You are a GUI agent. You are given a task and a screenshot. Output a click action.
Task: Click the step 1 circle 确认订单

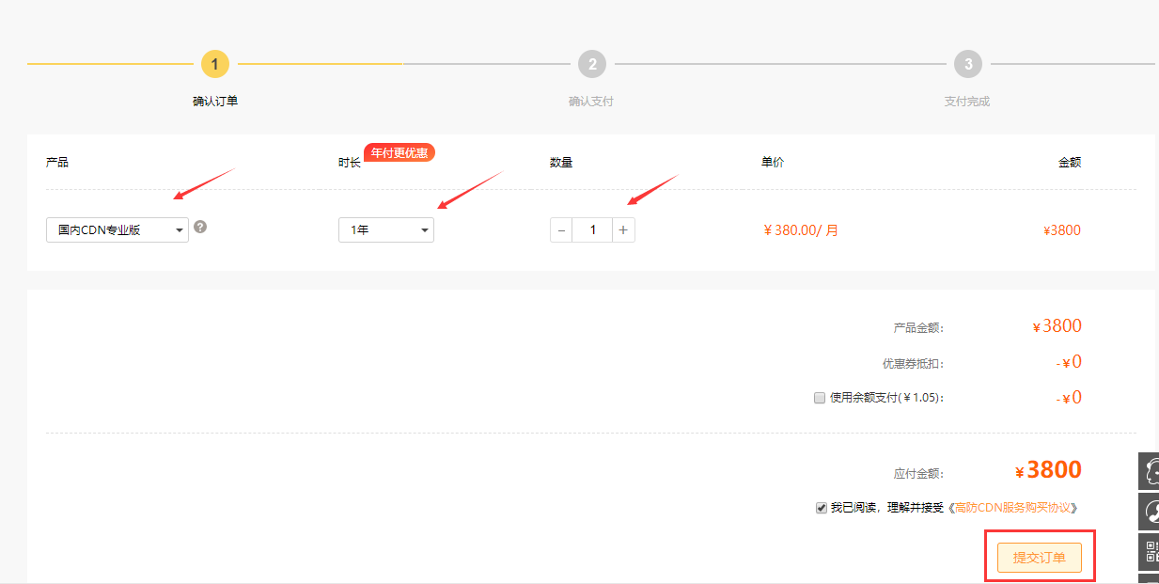(214, 64)
